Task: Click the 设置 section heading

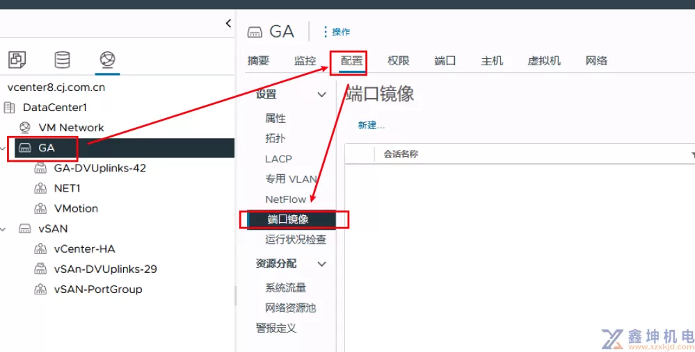Action: [266, 94]
